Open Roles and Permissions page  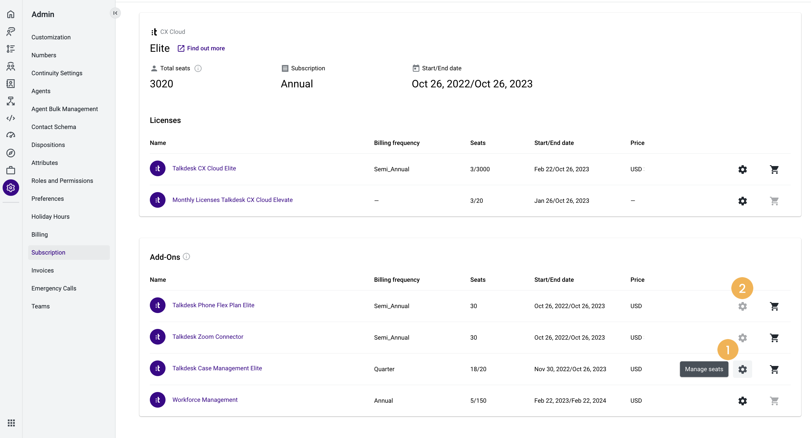(62, 180)
